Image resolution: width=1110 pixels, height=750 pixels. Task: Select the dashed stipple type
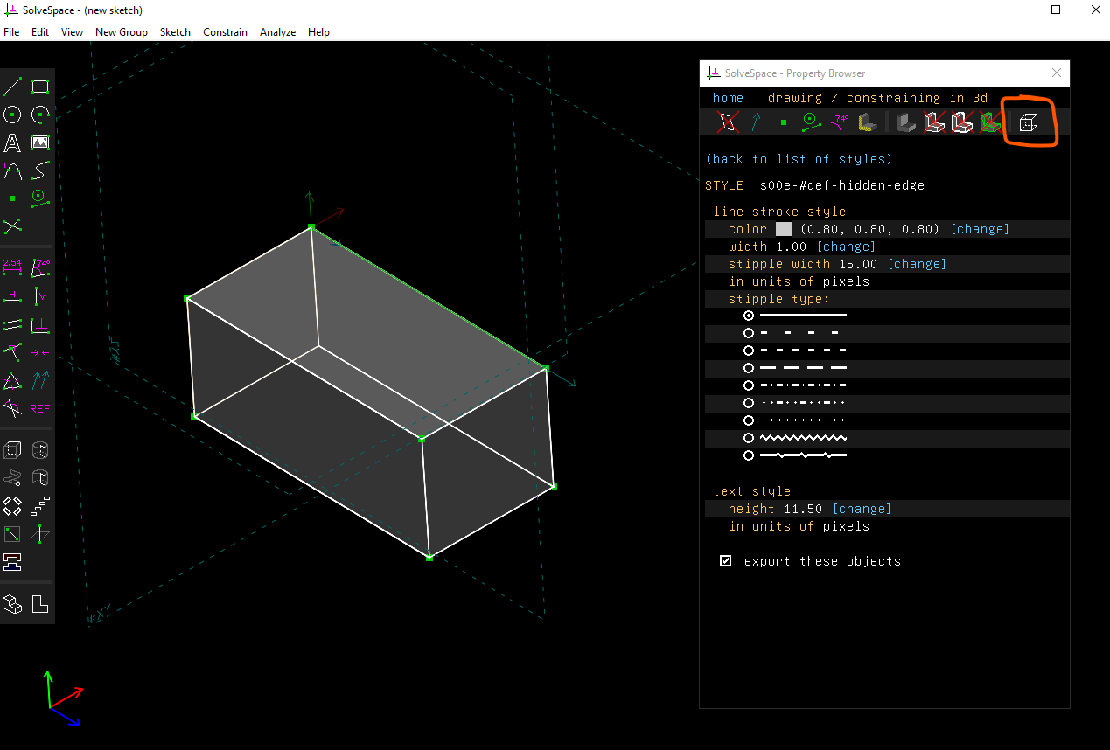coord(749,350)
